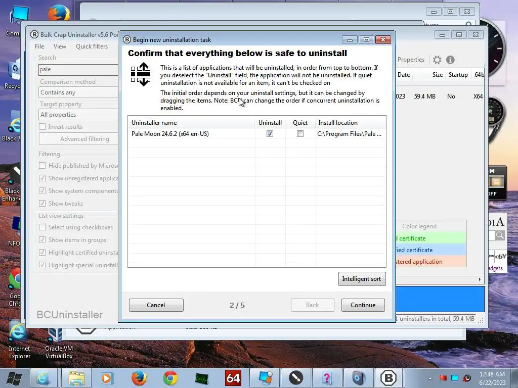
Task: Open settings gear icon in BCUninstaller toolbar
Action: [x=437, y=60]
